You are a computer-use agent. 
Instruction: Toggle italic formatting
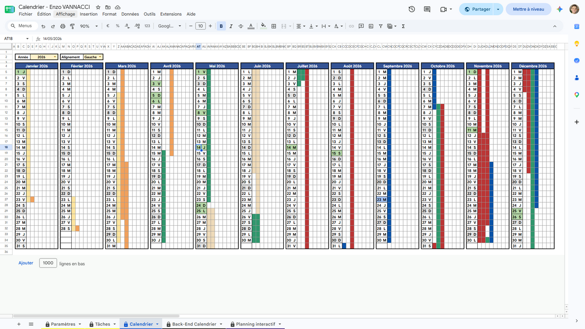pos(231,26)
